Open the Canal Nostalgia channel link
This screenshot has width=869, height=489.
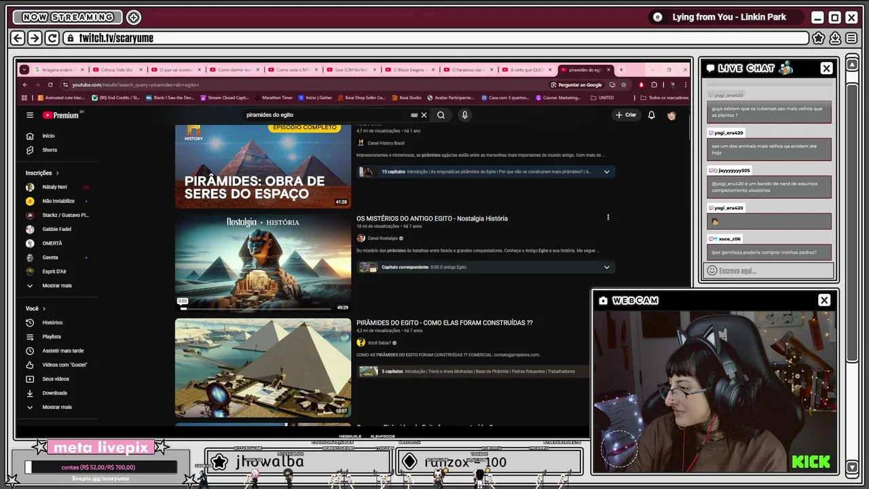pyautogui.click(x=382, y=238)
